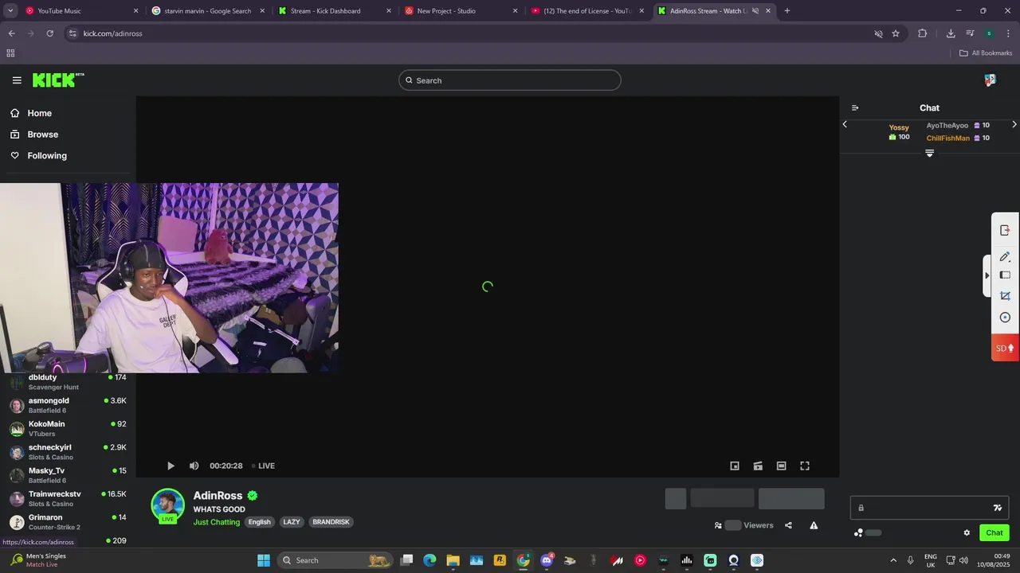1020x573 pixels.
Task: Focus the Kick search box
Action: point(510,80)
